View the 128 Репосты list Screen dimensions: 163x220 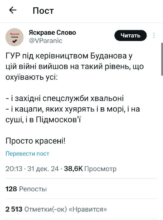(x=26, y=189)
